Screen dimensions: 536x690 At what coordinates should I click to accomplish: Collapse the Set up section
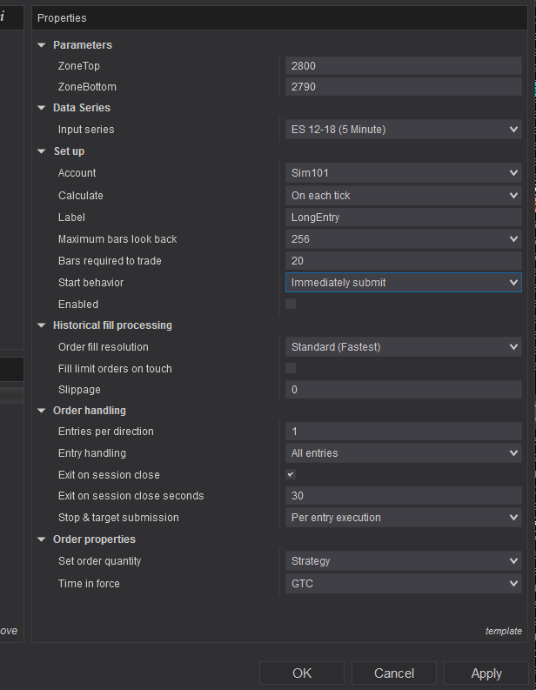(42, 151)
